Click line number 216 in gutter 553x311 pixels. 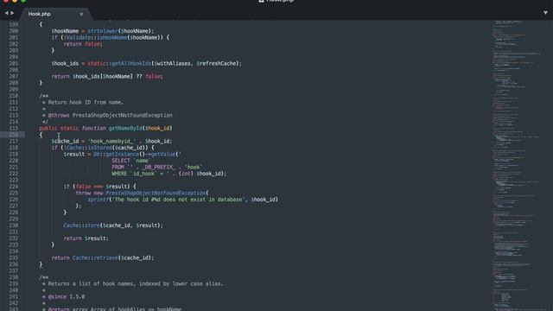[x=14, y=135]
